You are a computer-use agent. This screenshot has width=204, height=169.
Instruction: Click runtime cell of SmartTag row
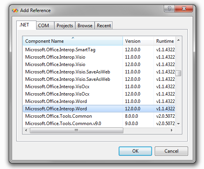point(165,50)
